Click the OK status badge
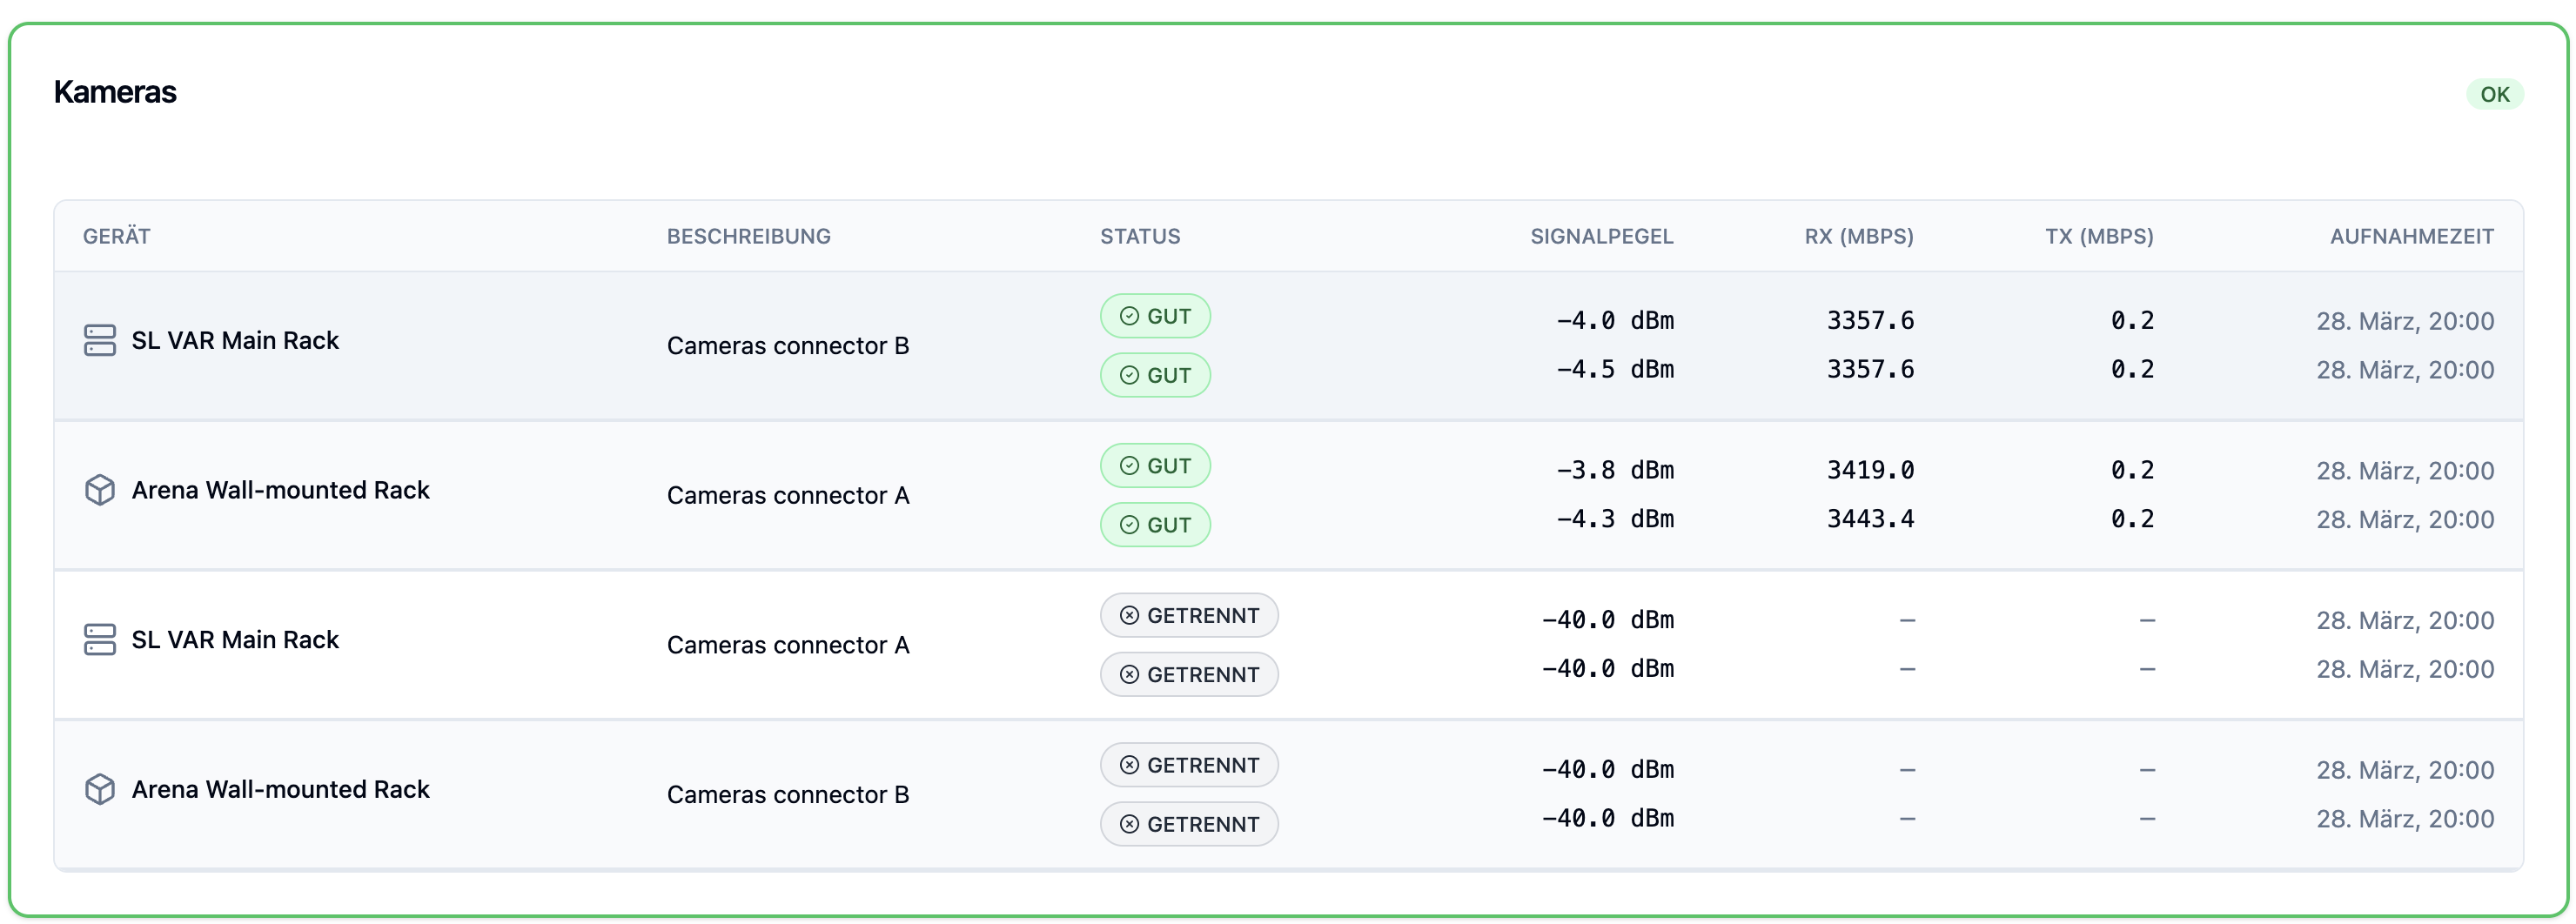The image size is (2576, 924). pos(2494,94)
